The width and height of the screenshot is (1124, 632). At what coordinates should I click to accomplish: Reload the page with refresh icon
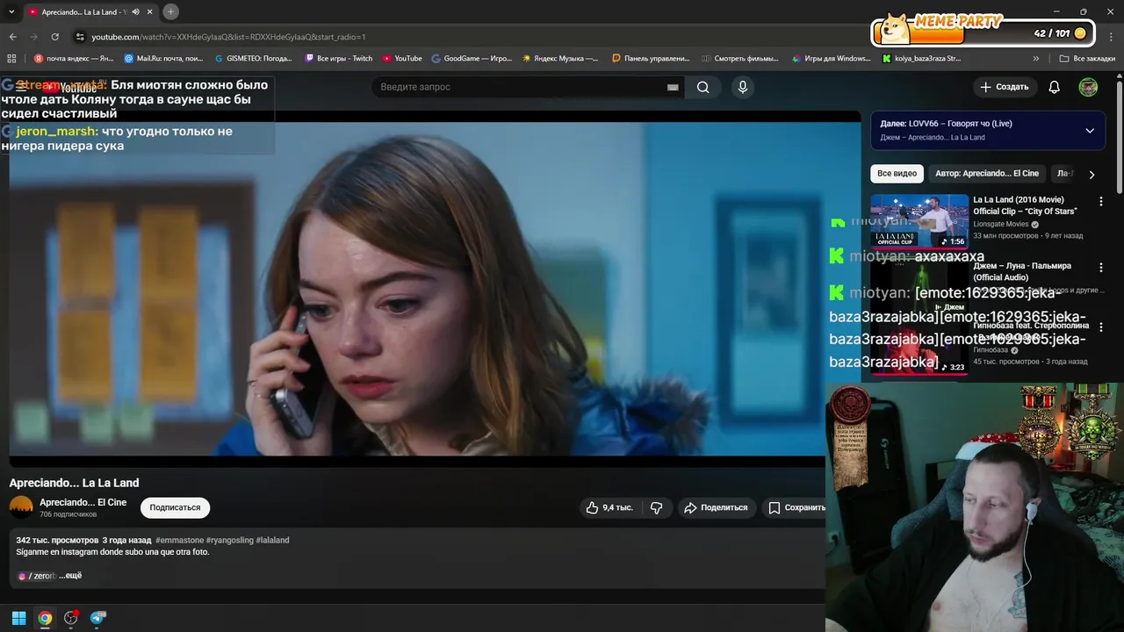54,37
